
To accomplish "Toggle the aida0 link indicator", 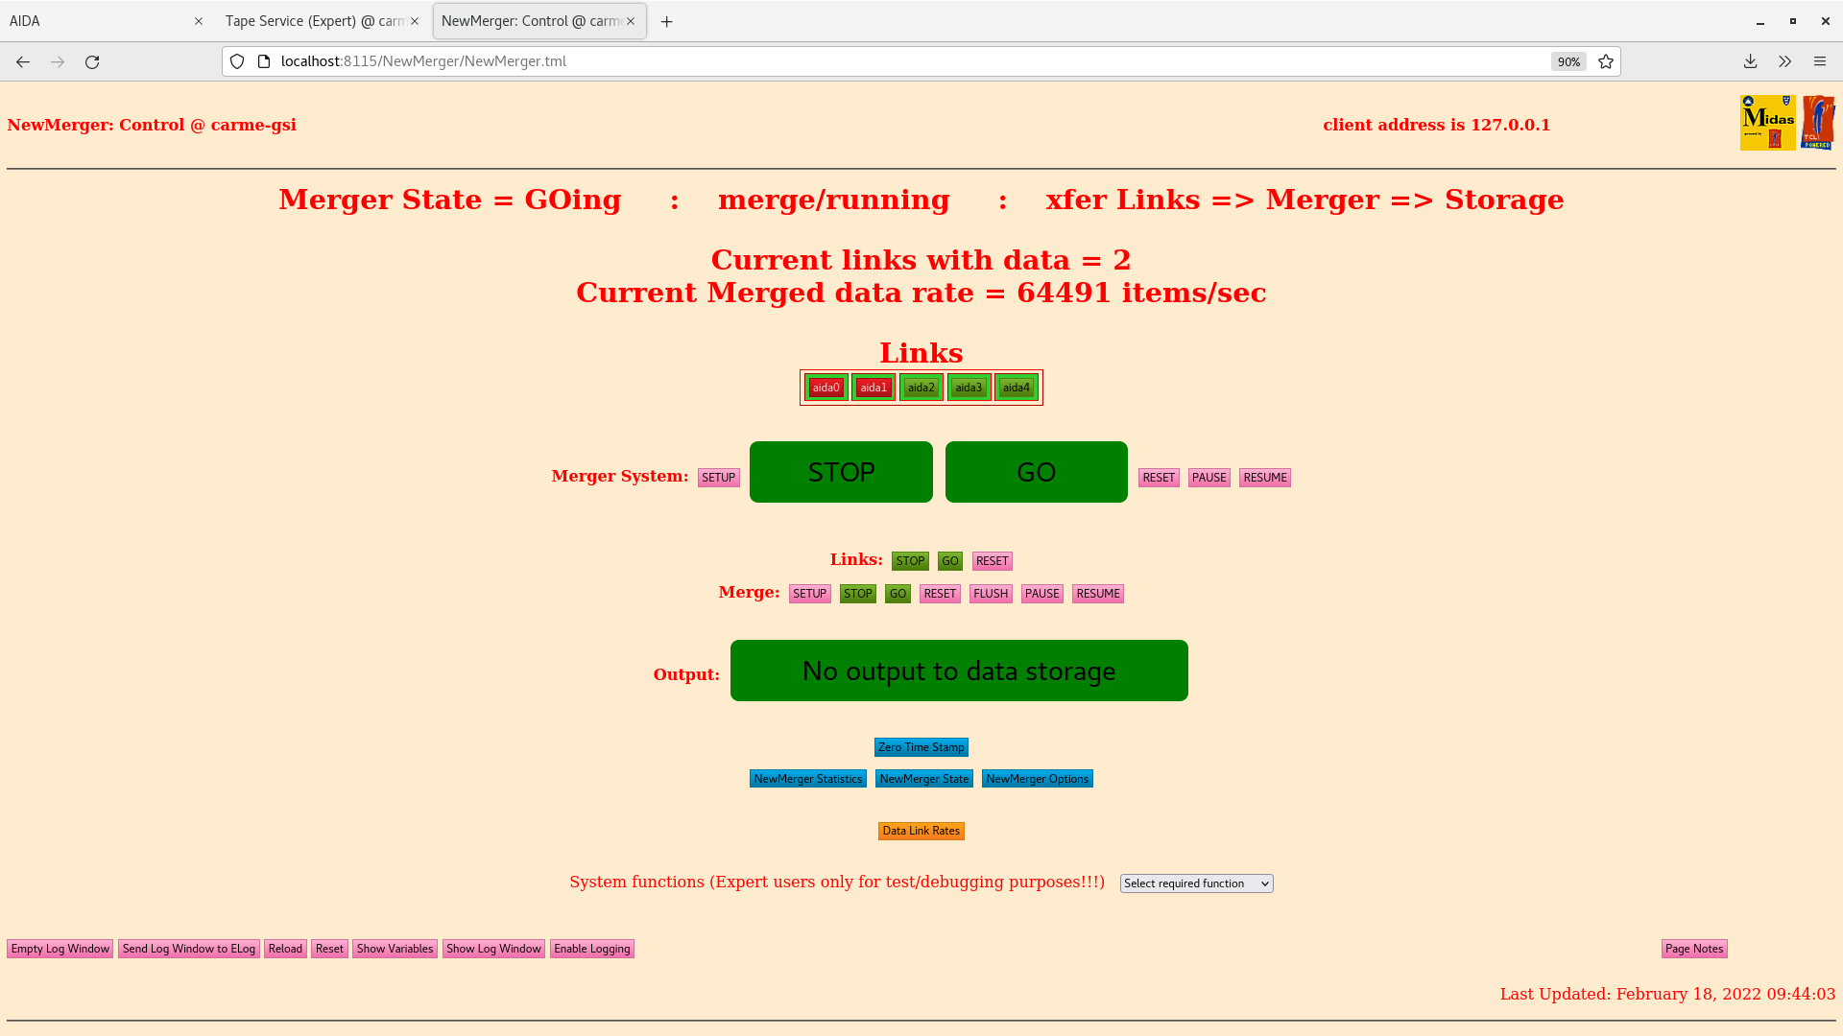I will pyautogui.click(x=826, y=388).
